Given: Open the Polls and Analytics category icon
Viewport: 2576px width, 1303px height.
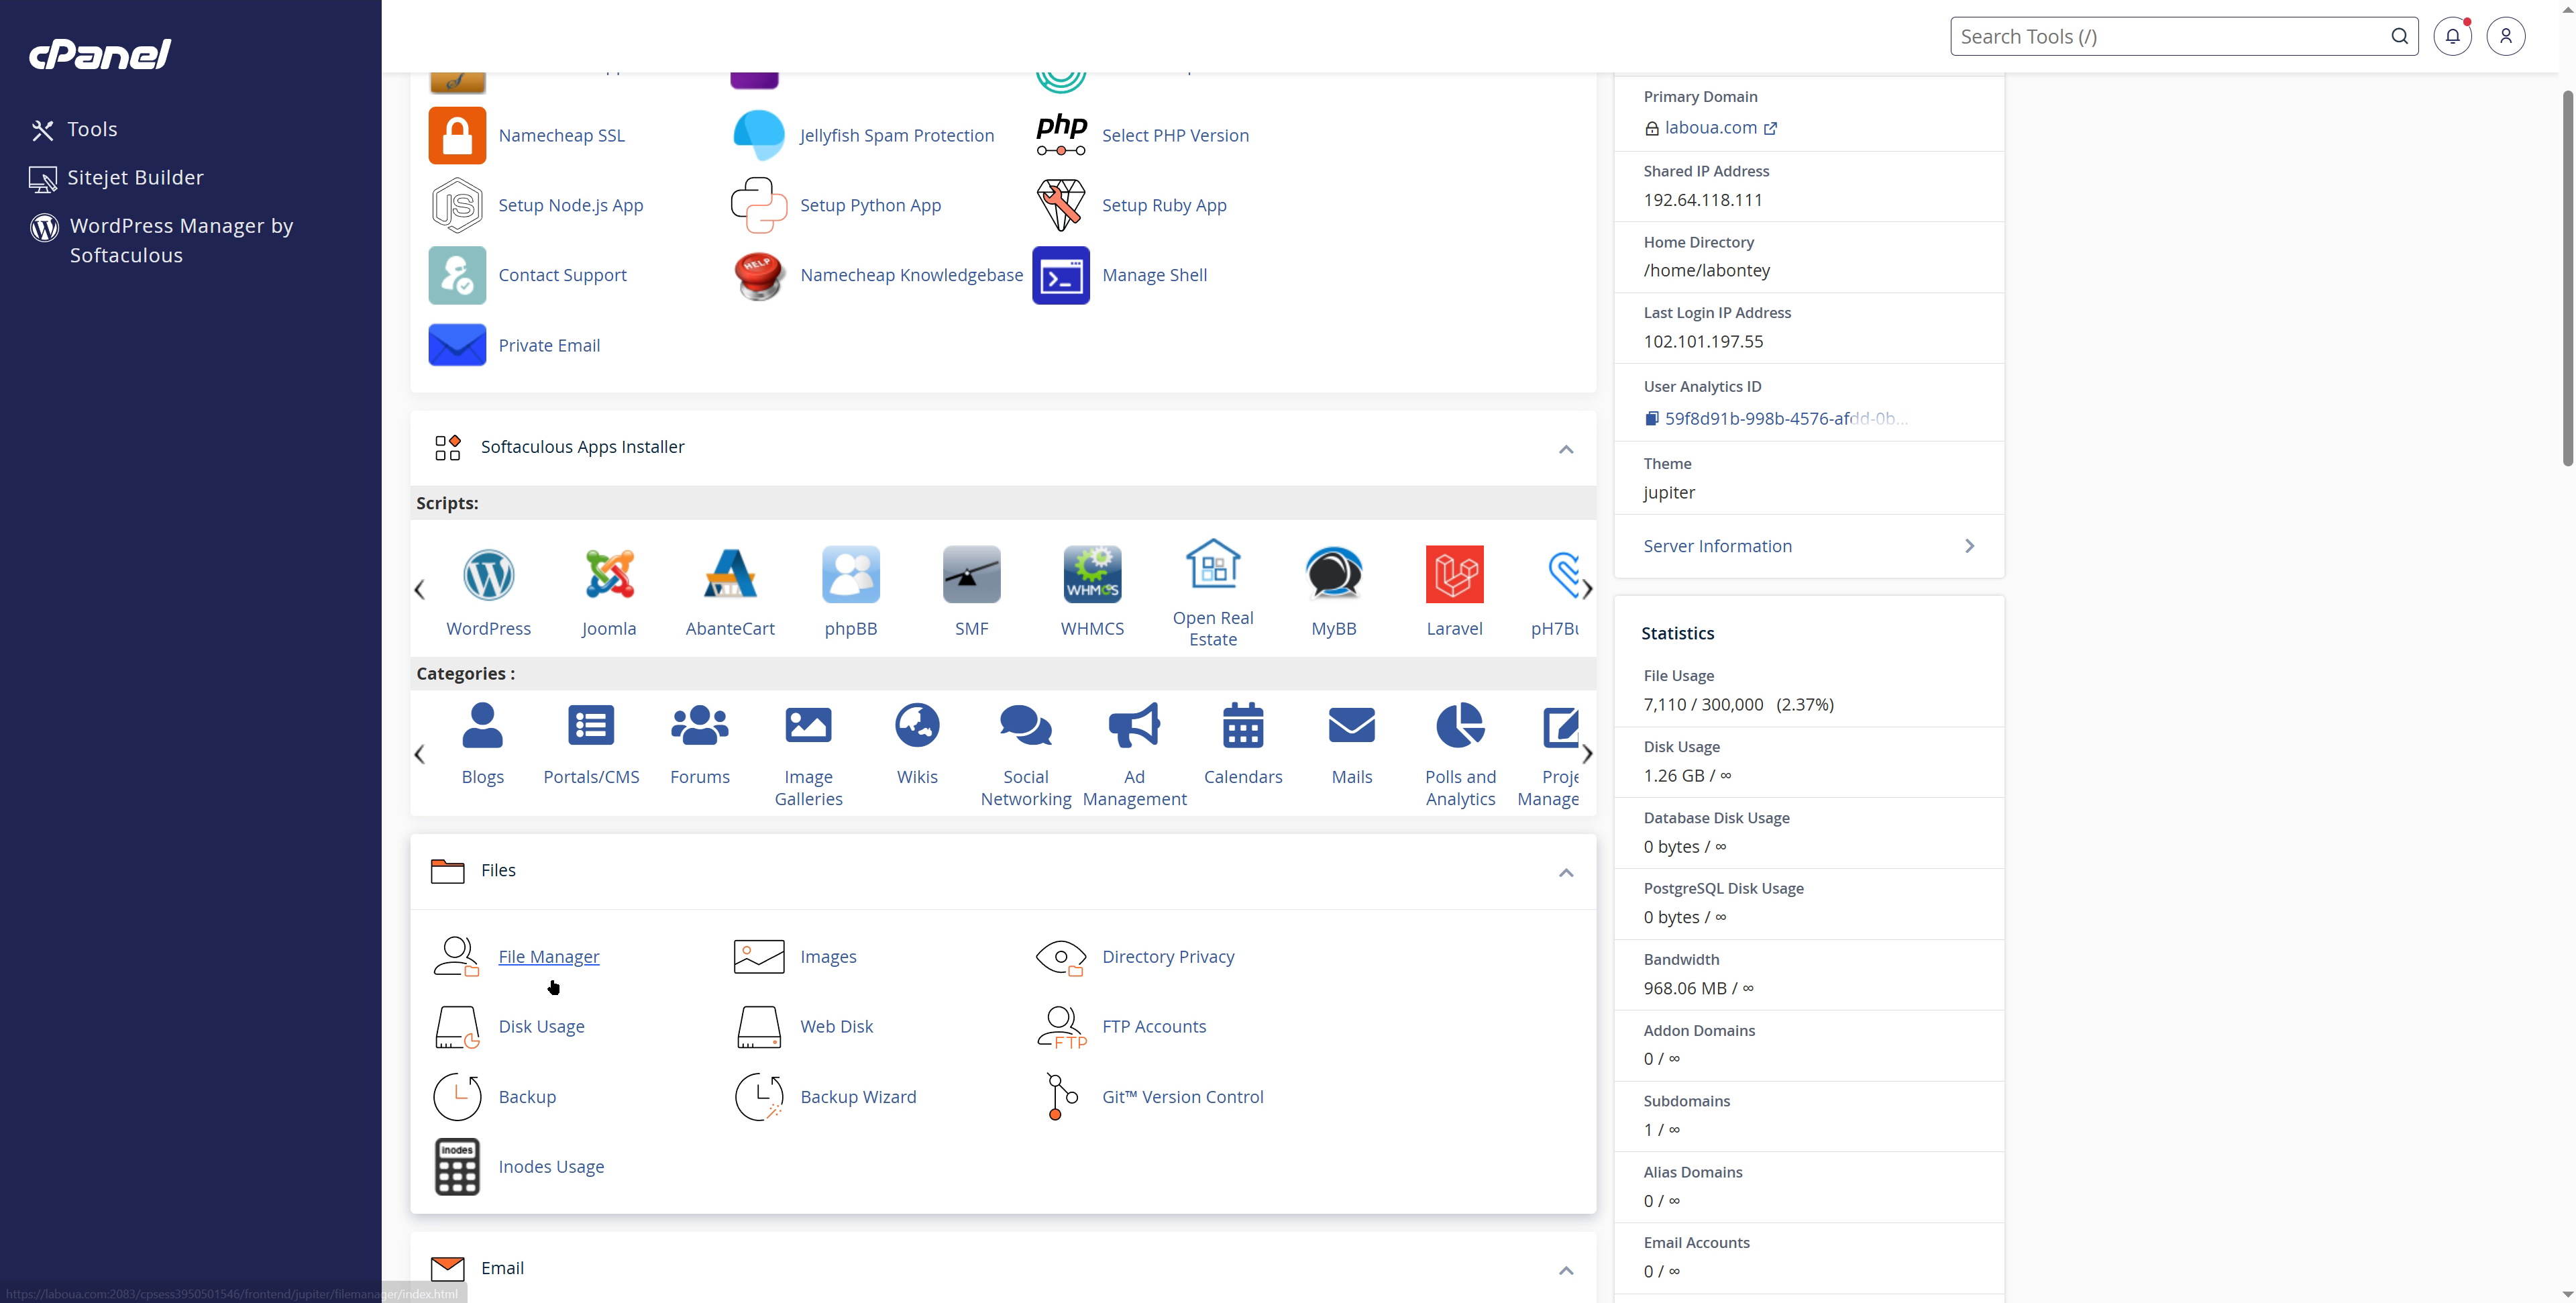Looking at the screenshot, I should pyautogui.click(x=1460, y=725).
